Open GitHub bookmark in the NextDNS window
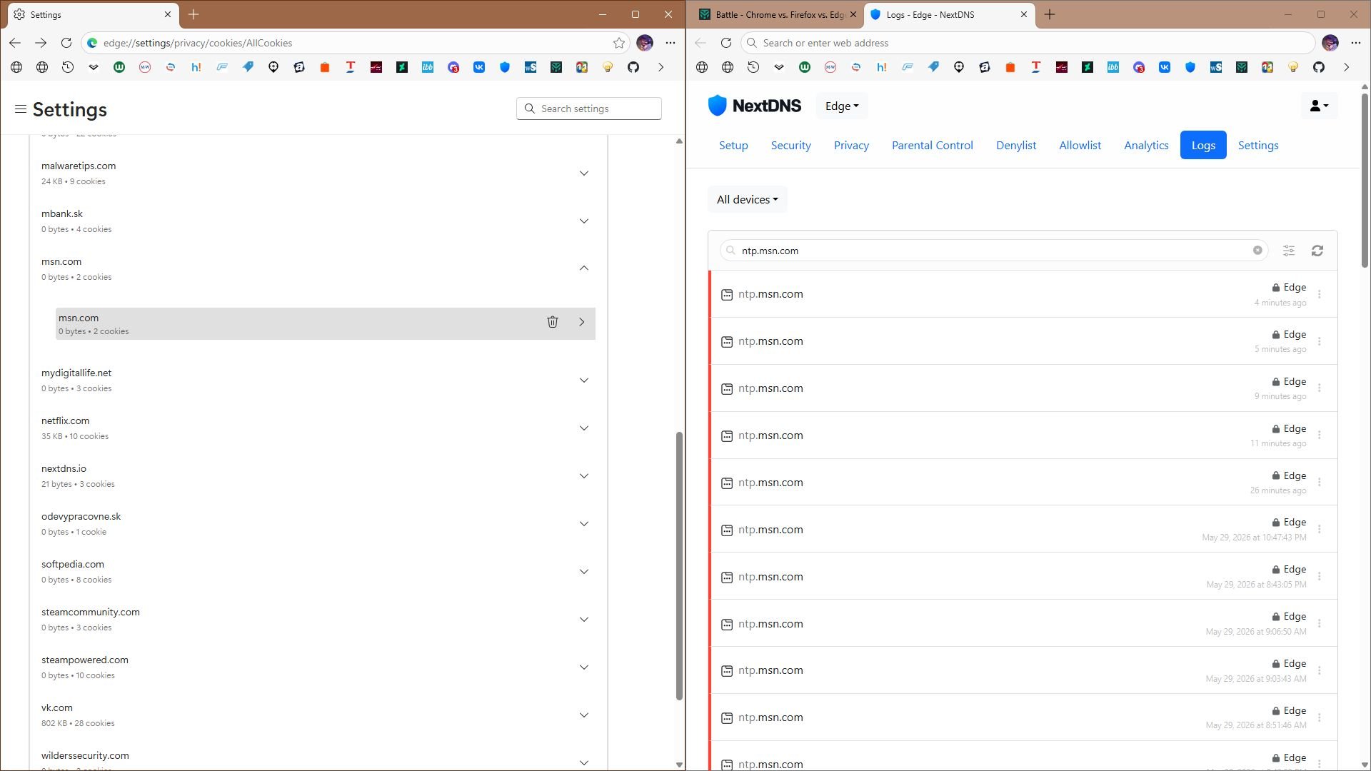 pos(1319,67)
